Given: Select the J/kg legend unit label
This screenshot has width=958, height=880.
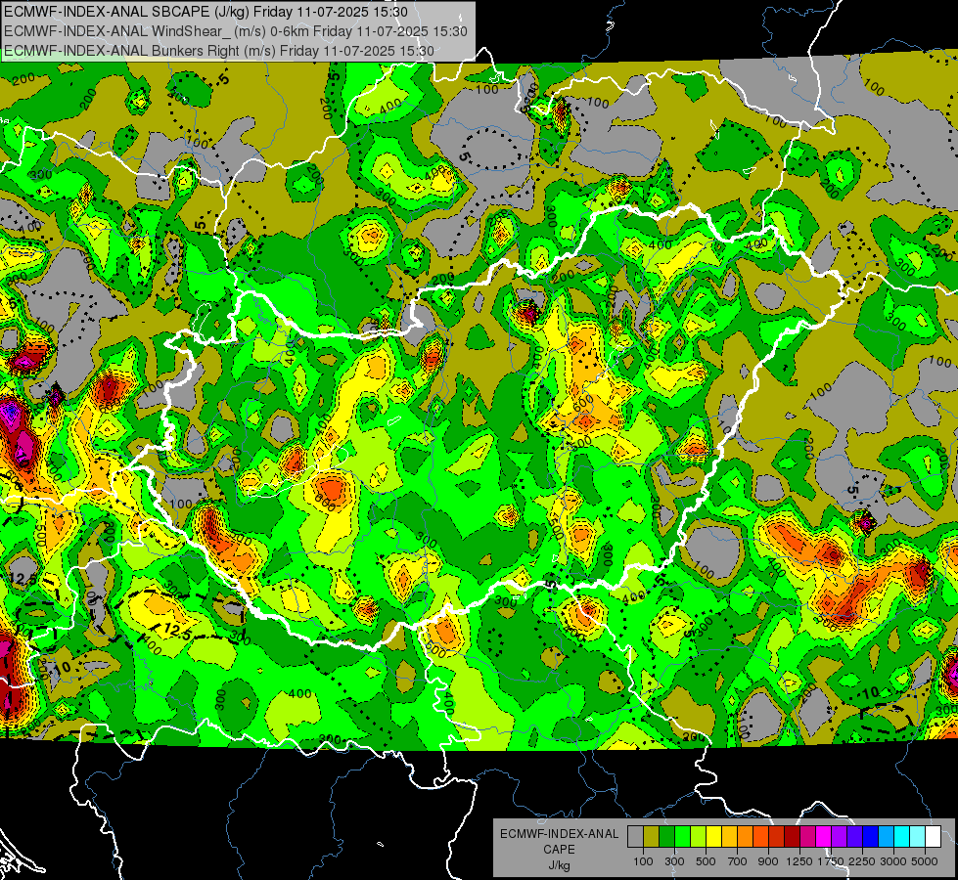Looking at the screenshot, I should tap(559, 864).
